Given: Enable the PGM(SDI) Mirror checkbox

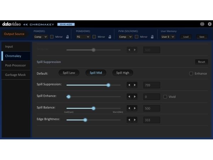Looking at the screenshot, I should 52,37.
